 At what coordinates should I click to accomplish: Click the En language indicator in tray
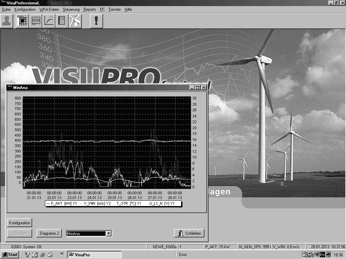tap(322, 255)
